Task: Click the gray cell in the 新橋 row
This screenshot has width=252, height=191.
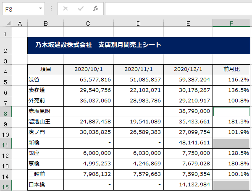Action: pos(231,143)
